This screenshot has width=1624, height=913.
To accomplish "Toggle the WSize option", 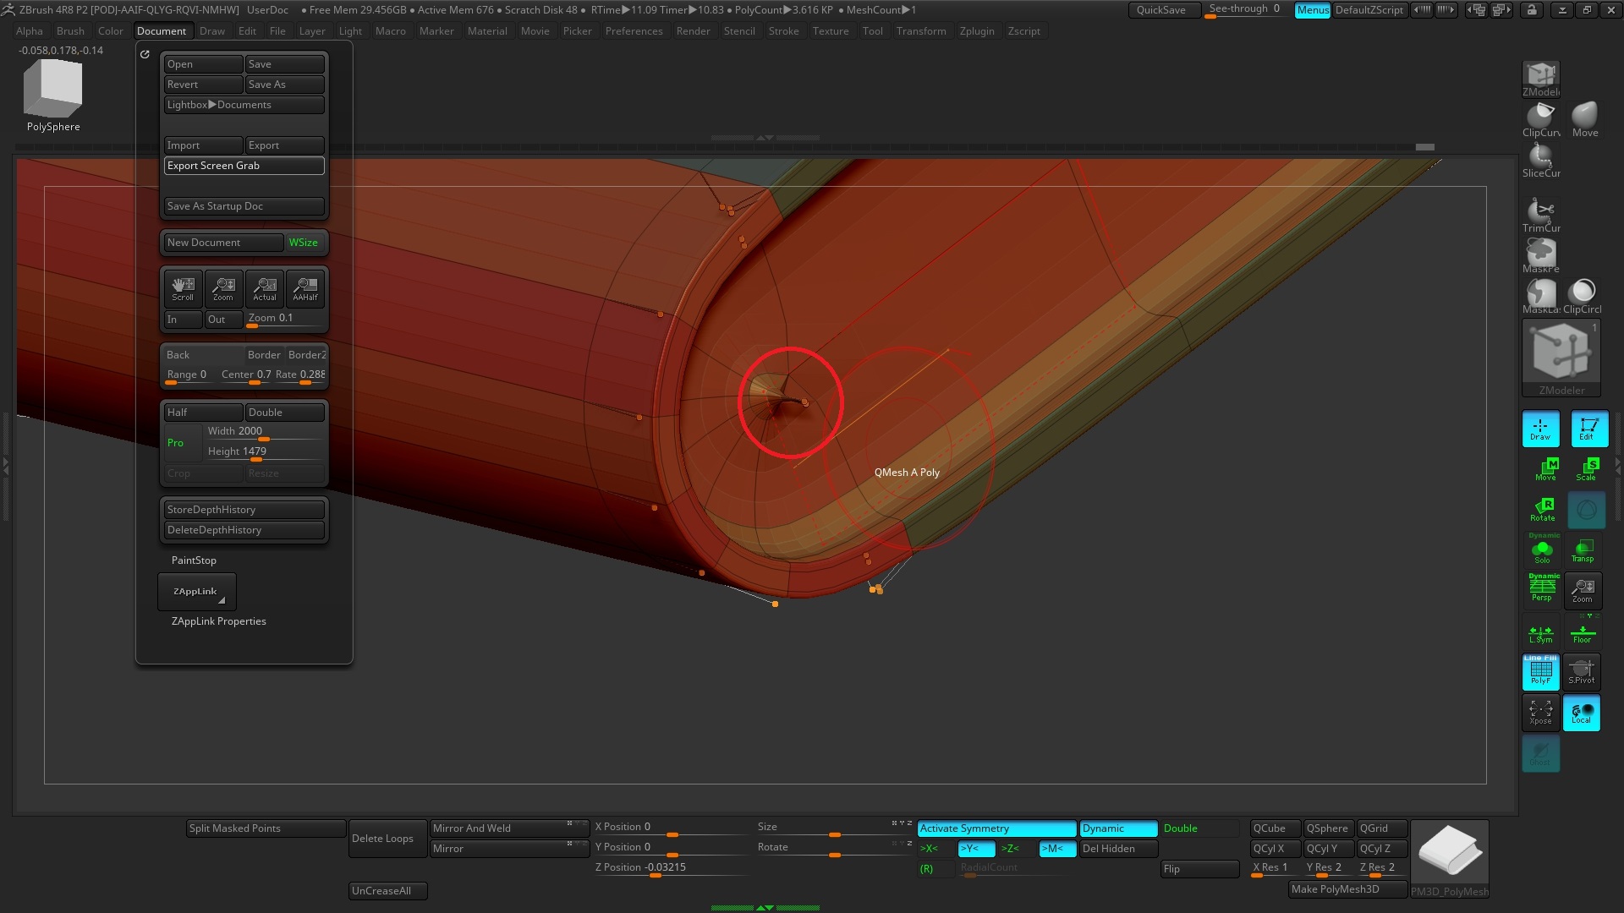I will pyautogui.click(x=304, y=243).
